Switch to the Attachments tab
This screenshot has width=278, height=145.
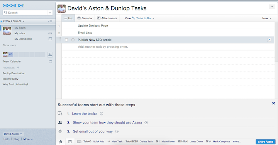(x=107, y=18)
